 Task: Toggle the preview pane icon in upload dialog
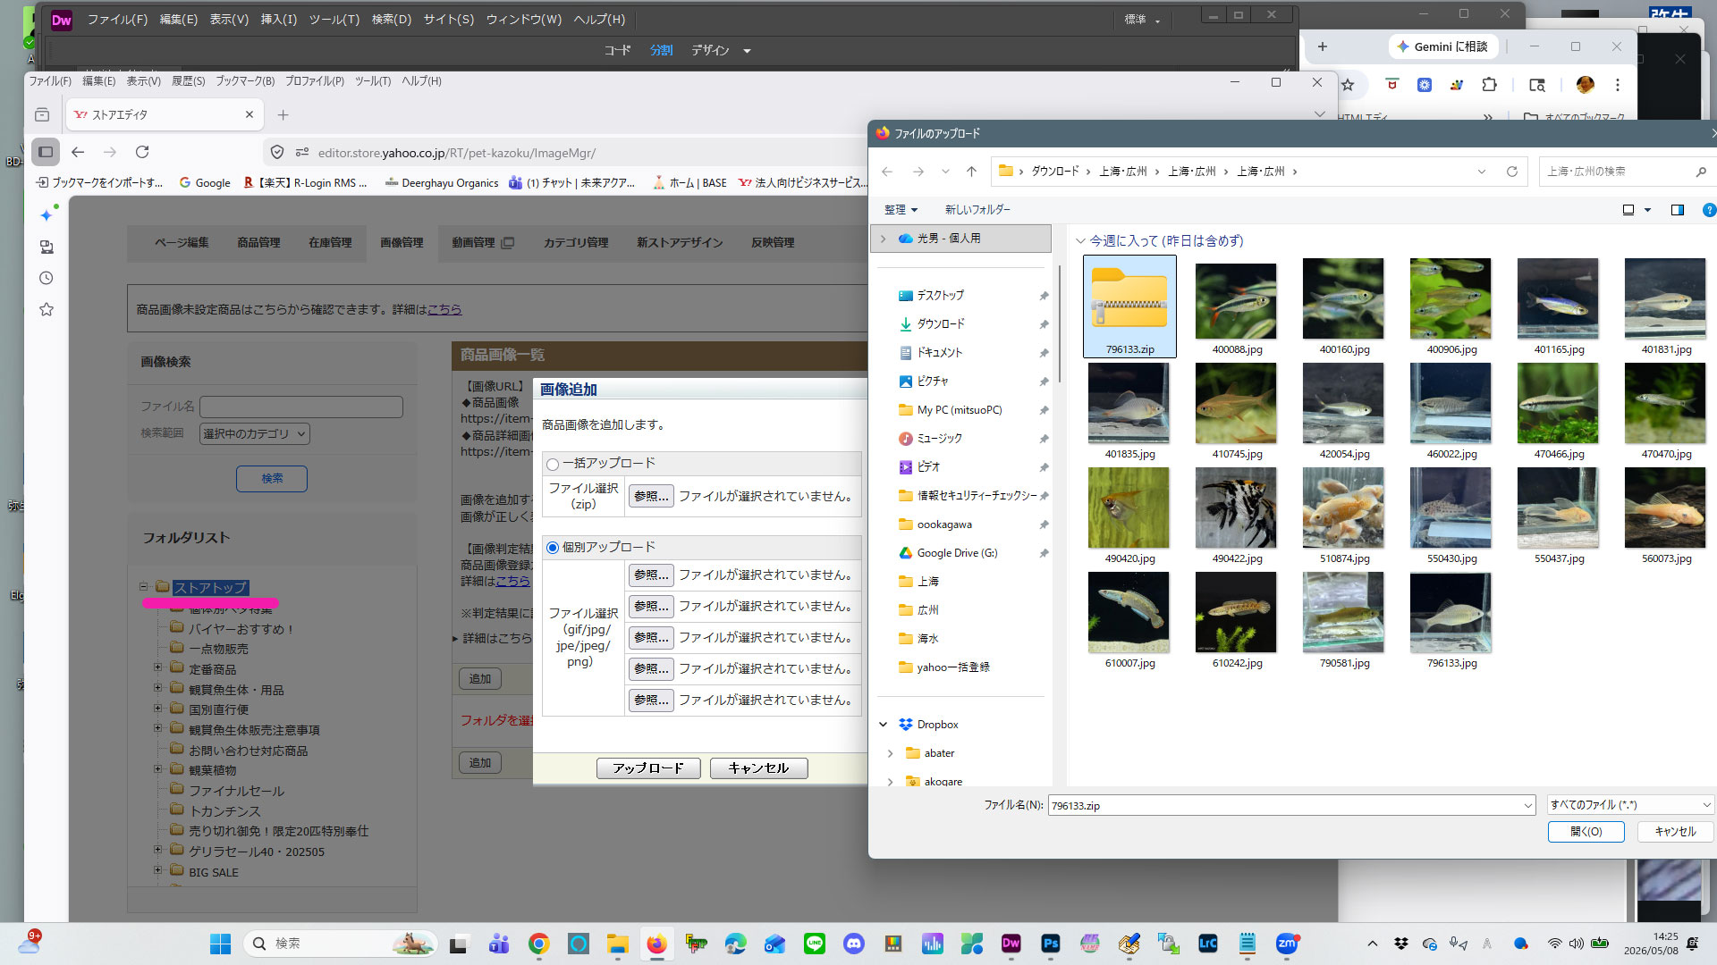pos(1678,210)
